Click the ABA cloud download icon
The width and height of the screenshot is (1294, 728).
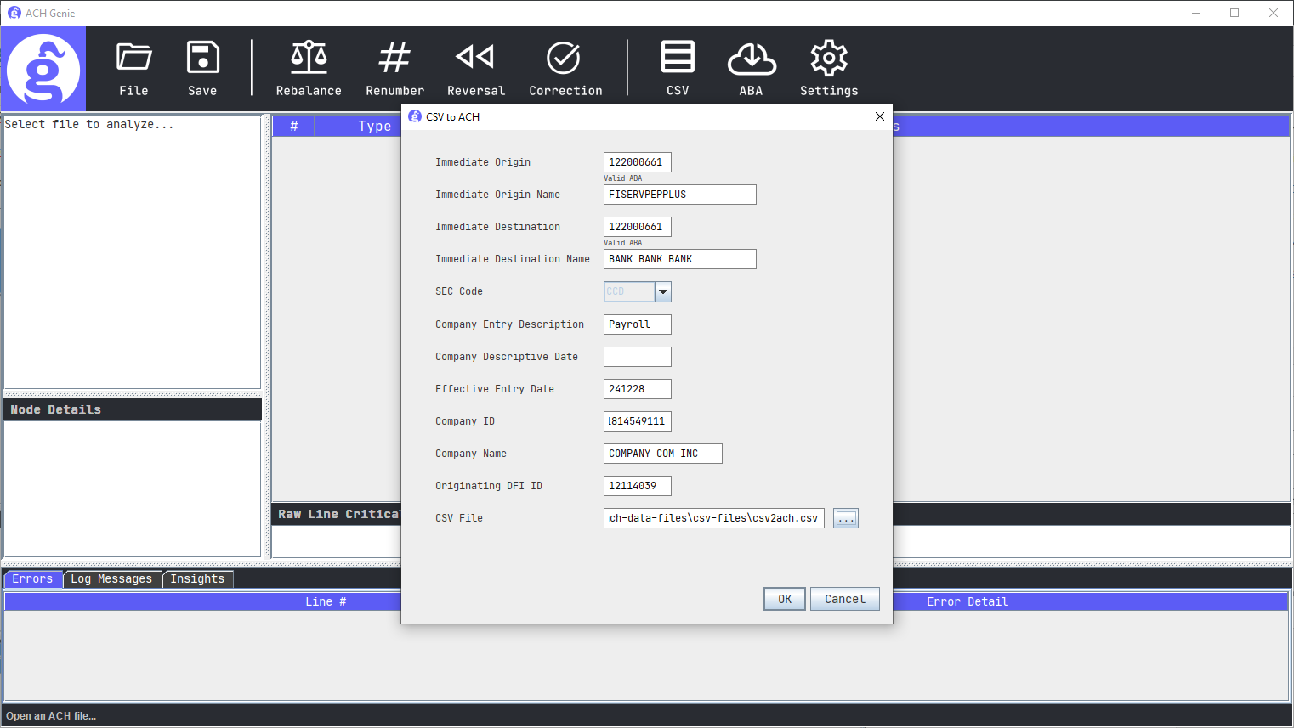752,59
